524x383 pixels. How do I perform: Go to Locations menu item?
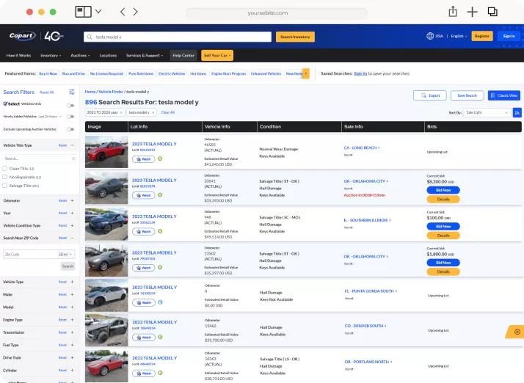(x=108, y=56)
